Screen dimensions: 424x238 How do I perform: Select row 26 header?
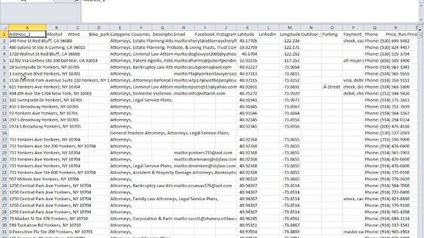pos(4,199)
